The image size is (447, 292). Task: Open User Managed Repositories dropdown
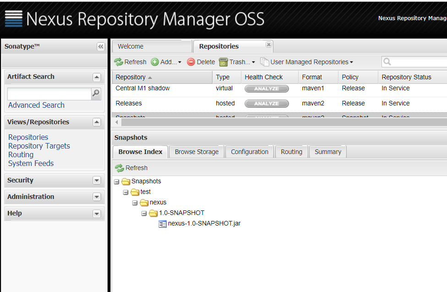307,62
